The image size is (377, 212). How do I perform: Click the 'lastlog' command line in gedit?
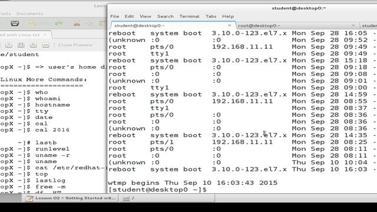(x=33, y=180)
